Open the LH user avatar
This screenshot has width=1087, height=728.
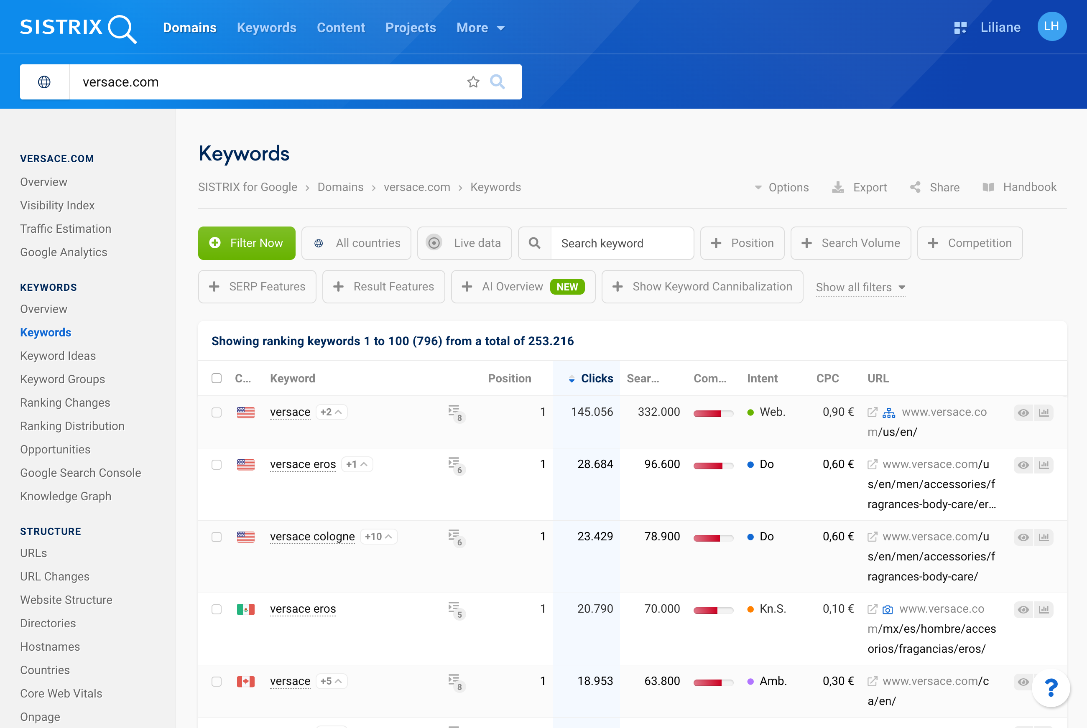tap(1051, 26)
